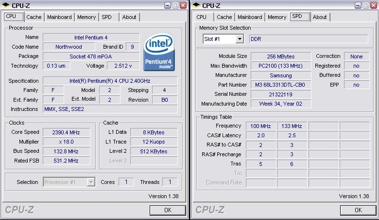Click Part Number 'M3 68L3313DTL-CB0'
This screenshot has height=220, width=379.
point(281,85)
